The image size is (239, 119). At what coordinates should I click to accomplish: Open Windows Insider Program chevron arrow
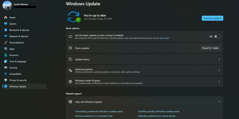(219, 82)
